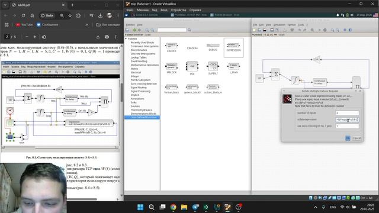379x213 pixels.
Task: Zoom out the PDF with the minus button
Action: (27, 37)
